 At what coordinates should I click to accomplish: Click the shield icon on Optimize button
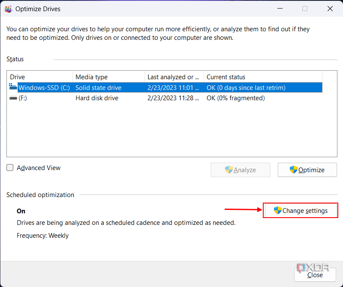[x=293, y=170]
